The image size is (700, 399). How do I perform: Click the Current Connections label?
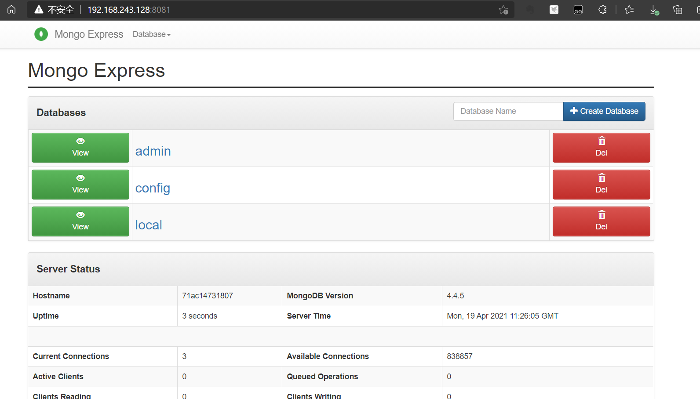(x=71, y=356)
